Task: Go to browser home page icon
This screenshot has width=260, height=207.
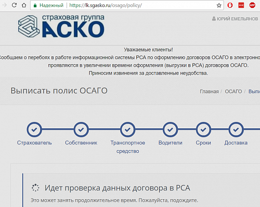Action: (x=24, y=5)
